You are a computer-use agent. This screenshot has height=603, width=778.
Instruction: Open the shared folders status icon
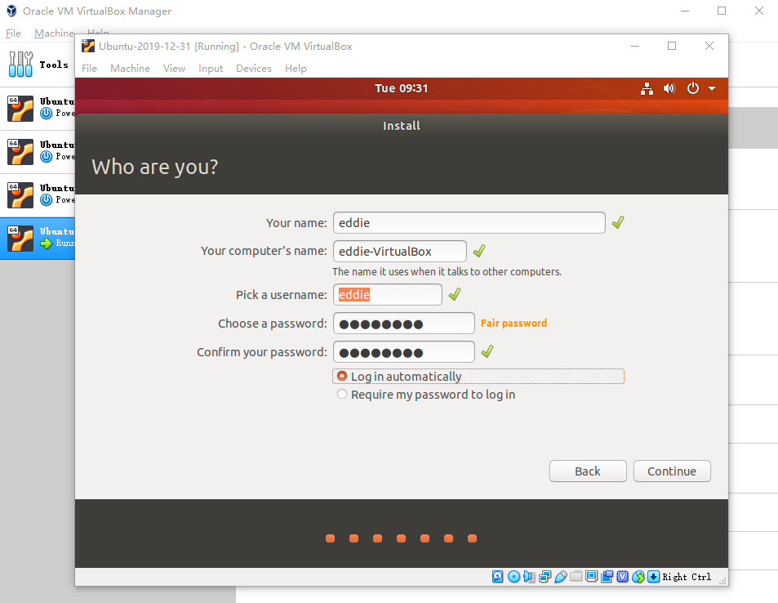pyautogui.click(x=576, y=576)
